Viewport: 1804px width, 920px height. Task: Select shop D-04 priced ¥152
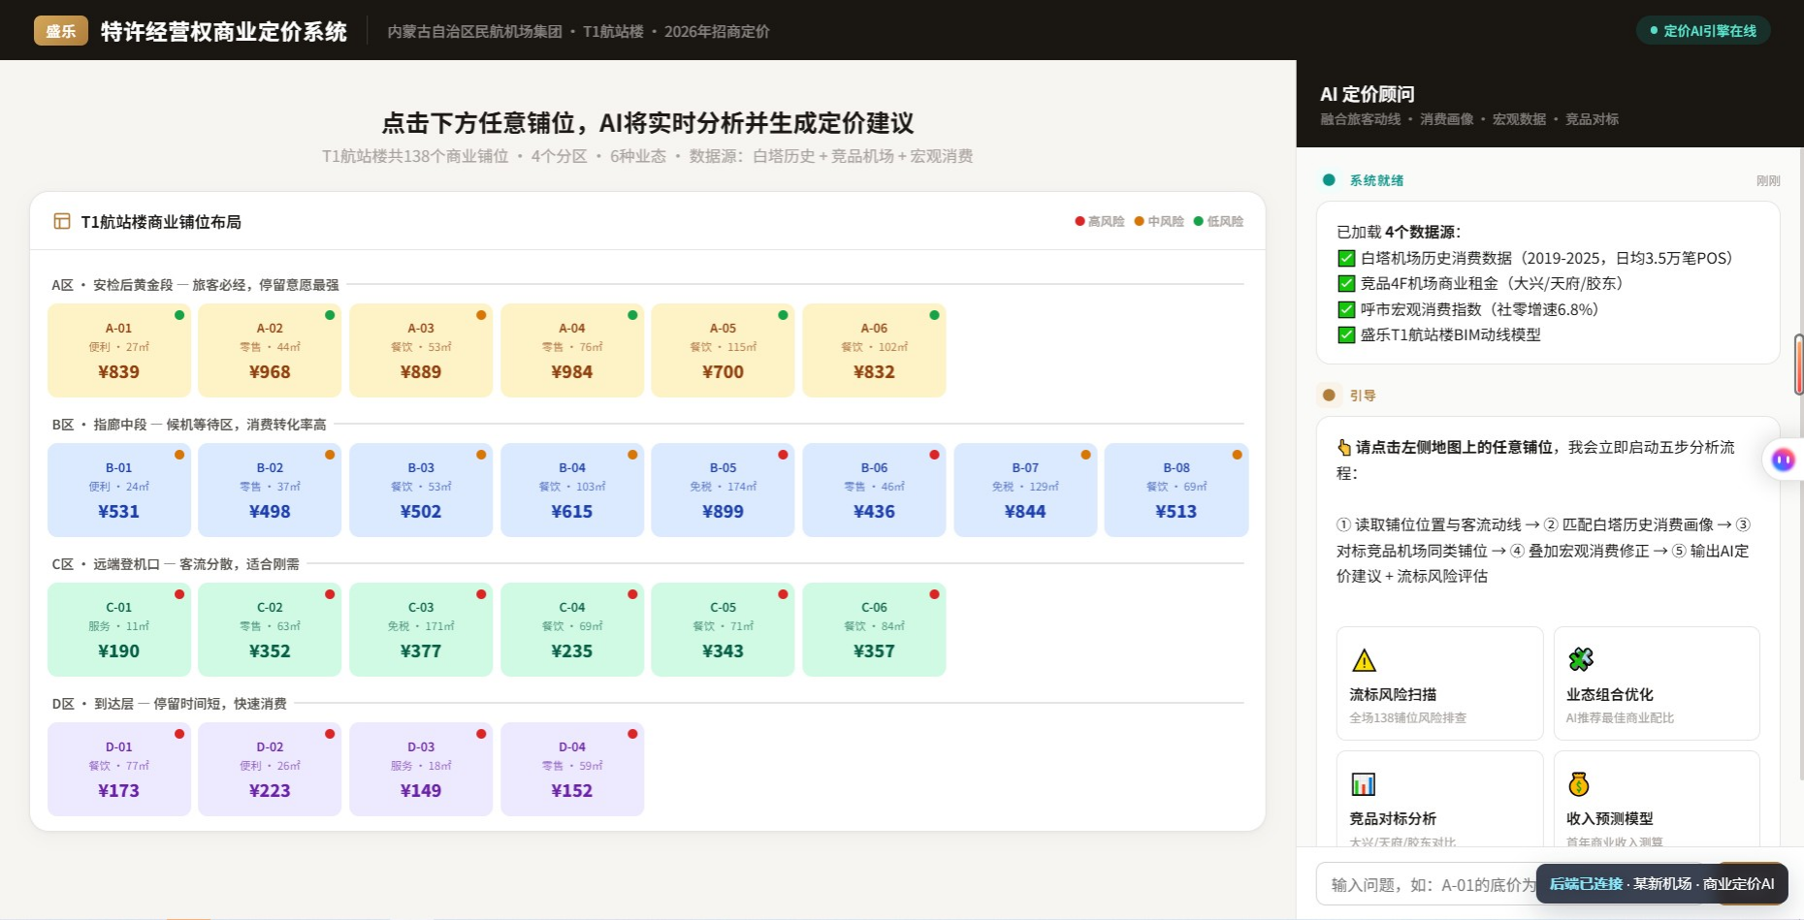coord(572,769)
